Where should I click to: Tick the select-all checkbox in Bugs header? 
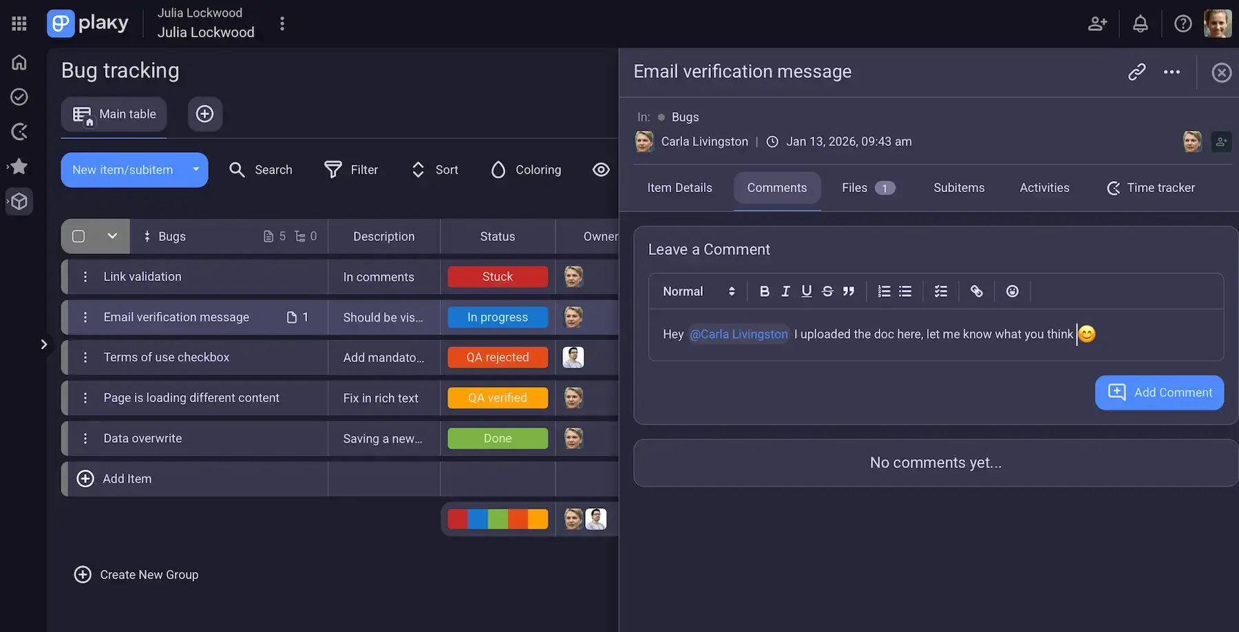tap(78, 236)
